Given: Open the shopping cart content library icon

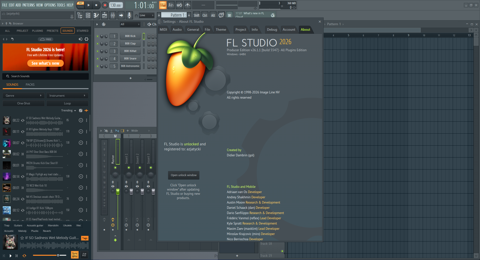Looking at the screenshot, I should 229,15.
